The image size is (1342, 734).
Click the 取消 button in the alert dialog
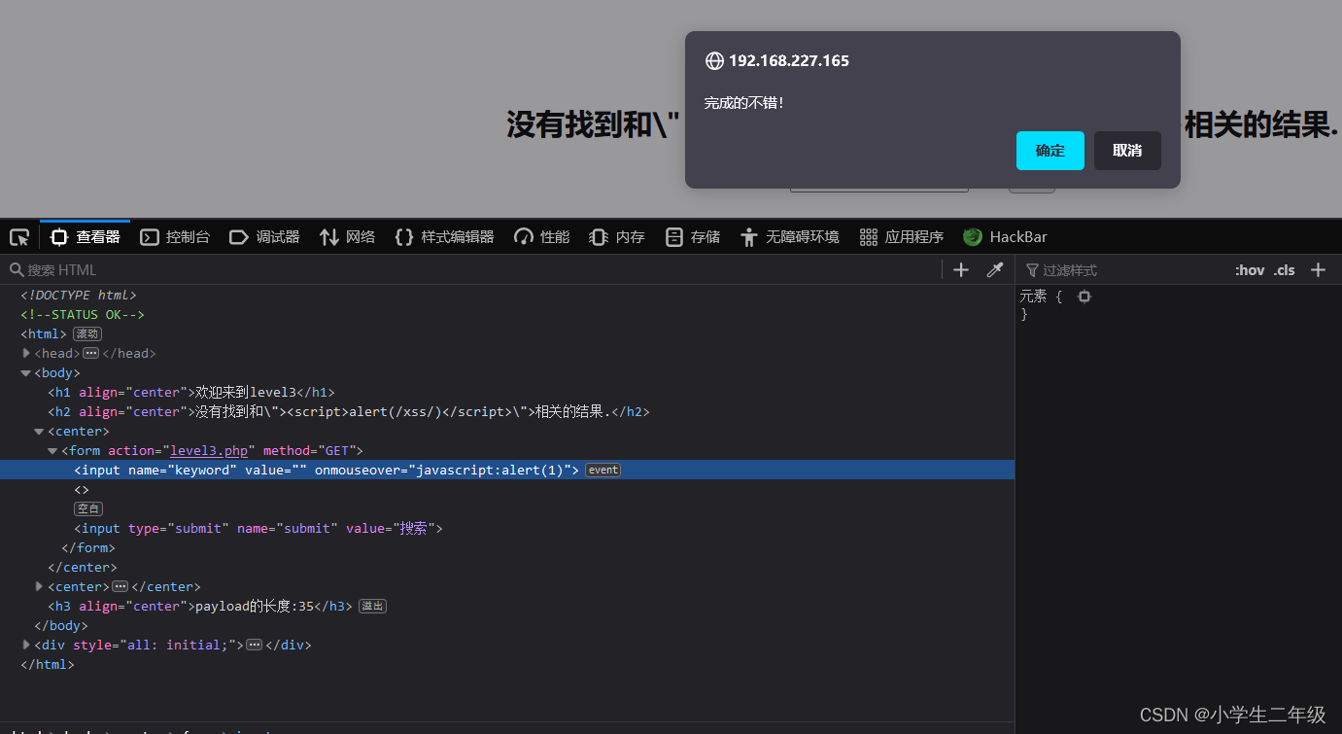pyautogui.click(x=1127, y=151)
